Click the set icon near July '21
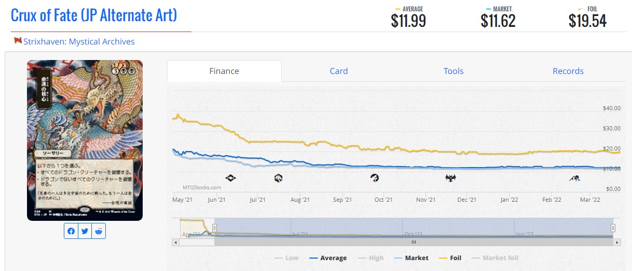The width and height of the screenshot is (632, 271). click(278, 178)
